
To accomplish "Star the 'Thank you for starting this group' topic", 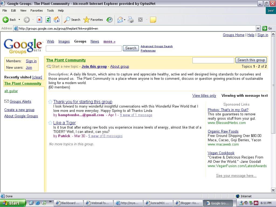I will 50,102.
